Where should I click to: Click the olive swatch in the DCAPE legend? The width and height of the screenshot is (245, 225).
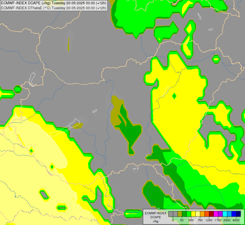pos(180,214)
